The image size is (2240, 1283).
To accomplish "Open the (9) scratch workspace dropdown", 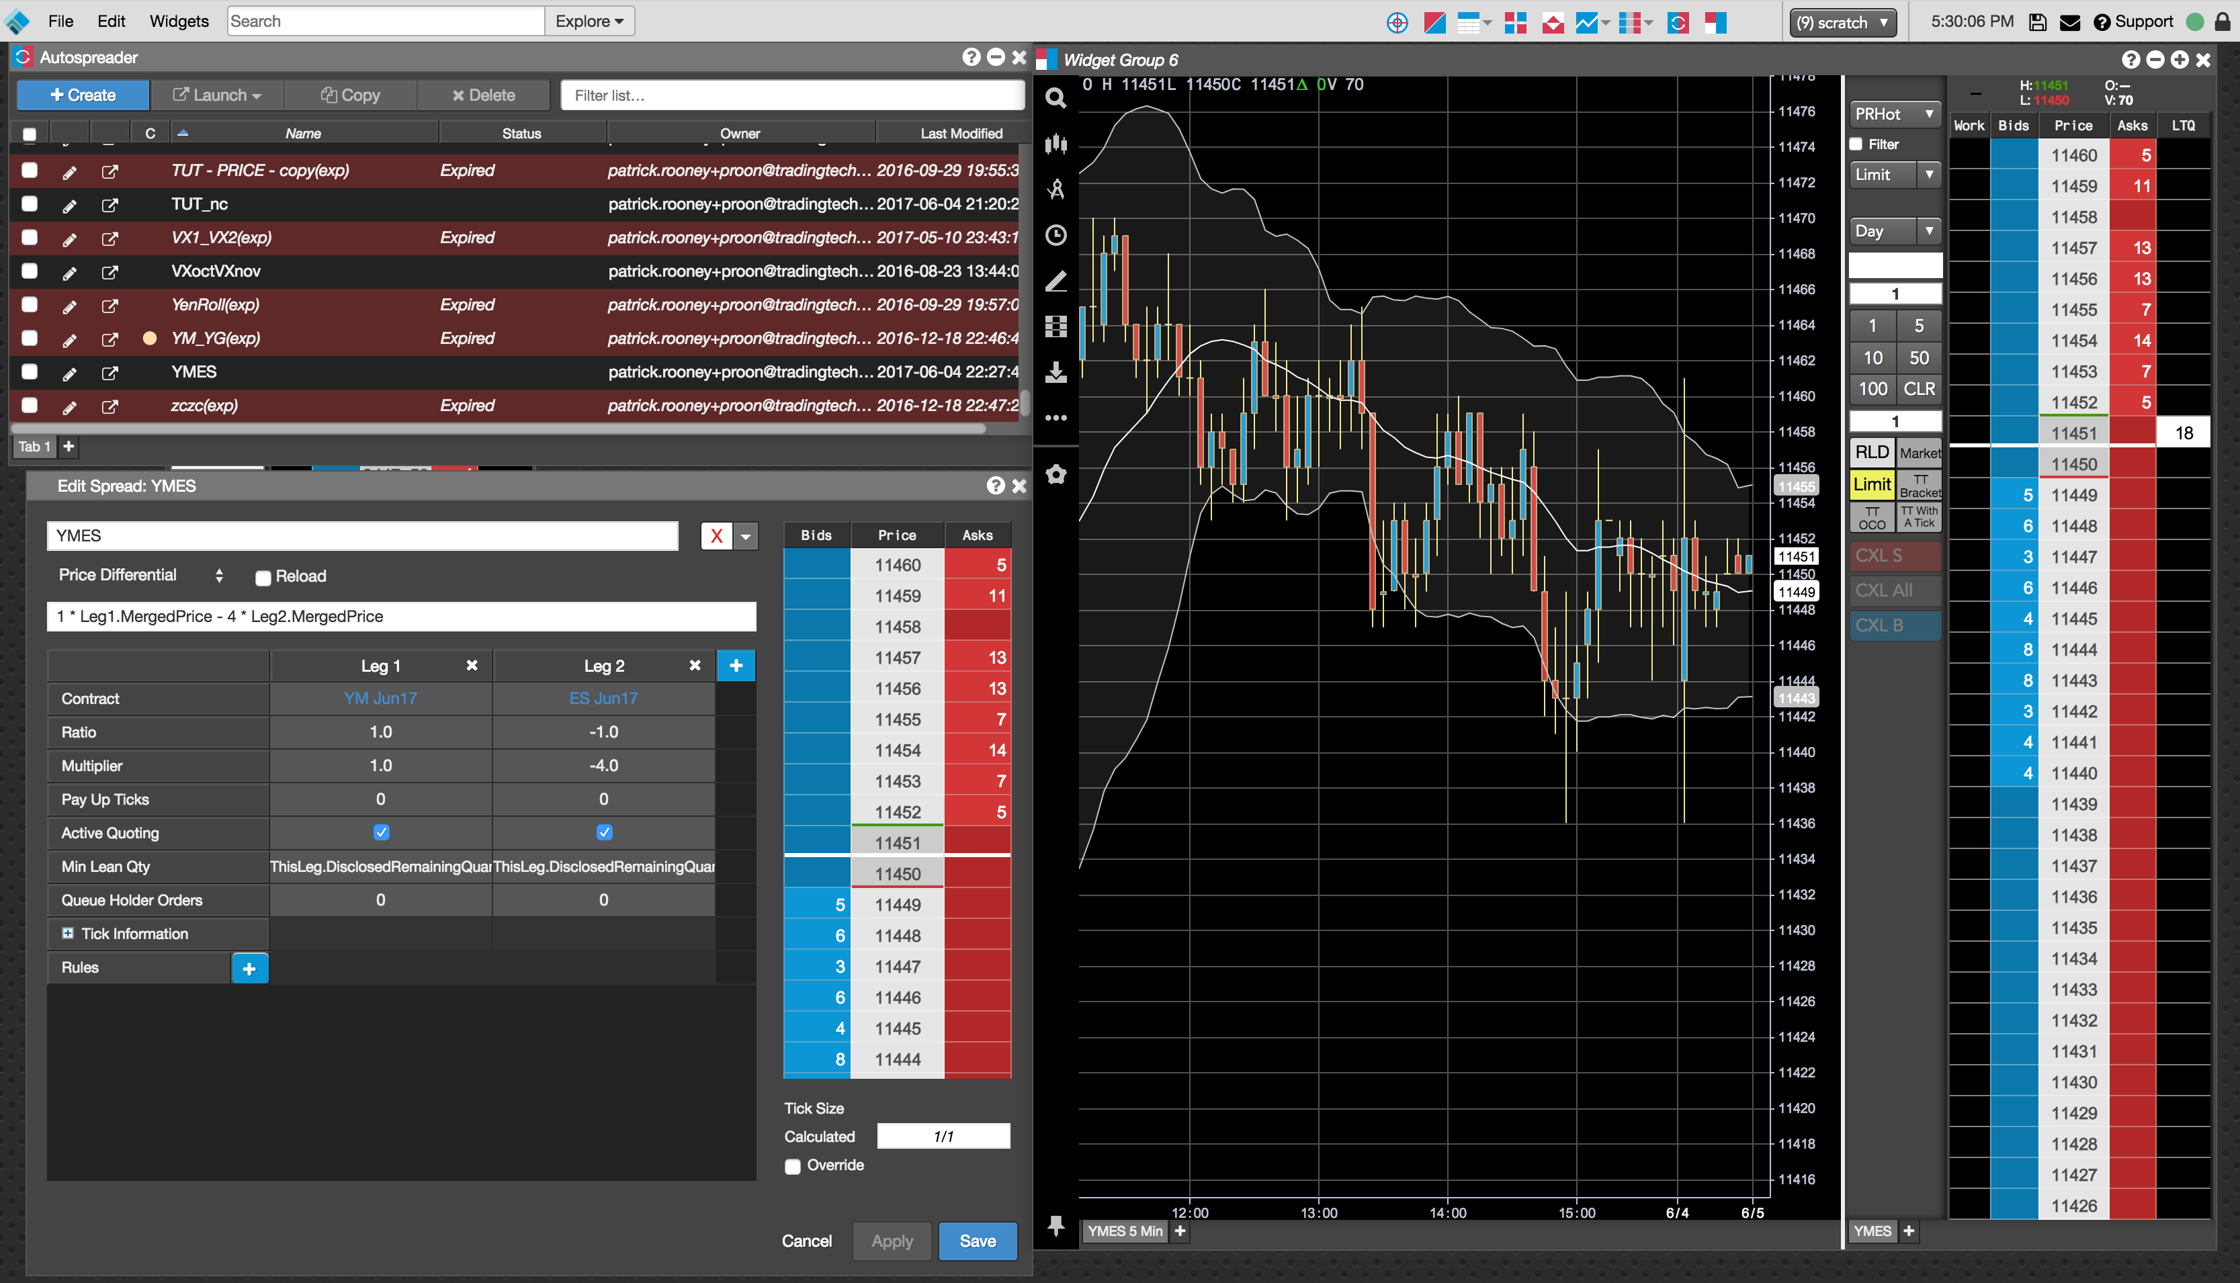I will (x=1844, y=22).
